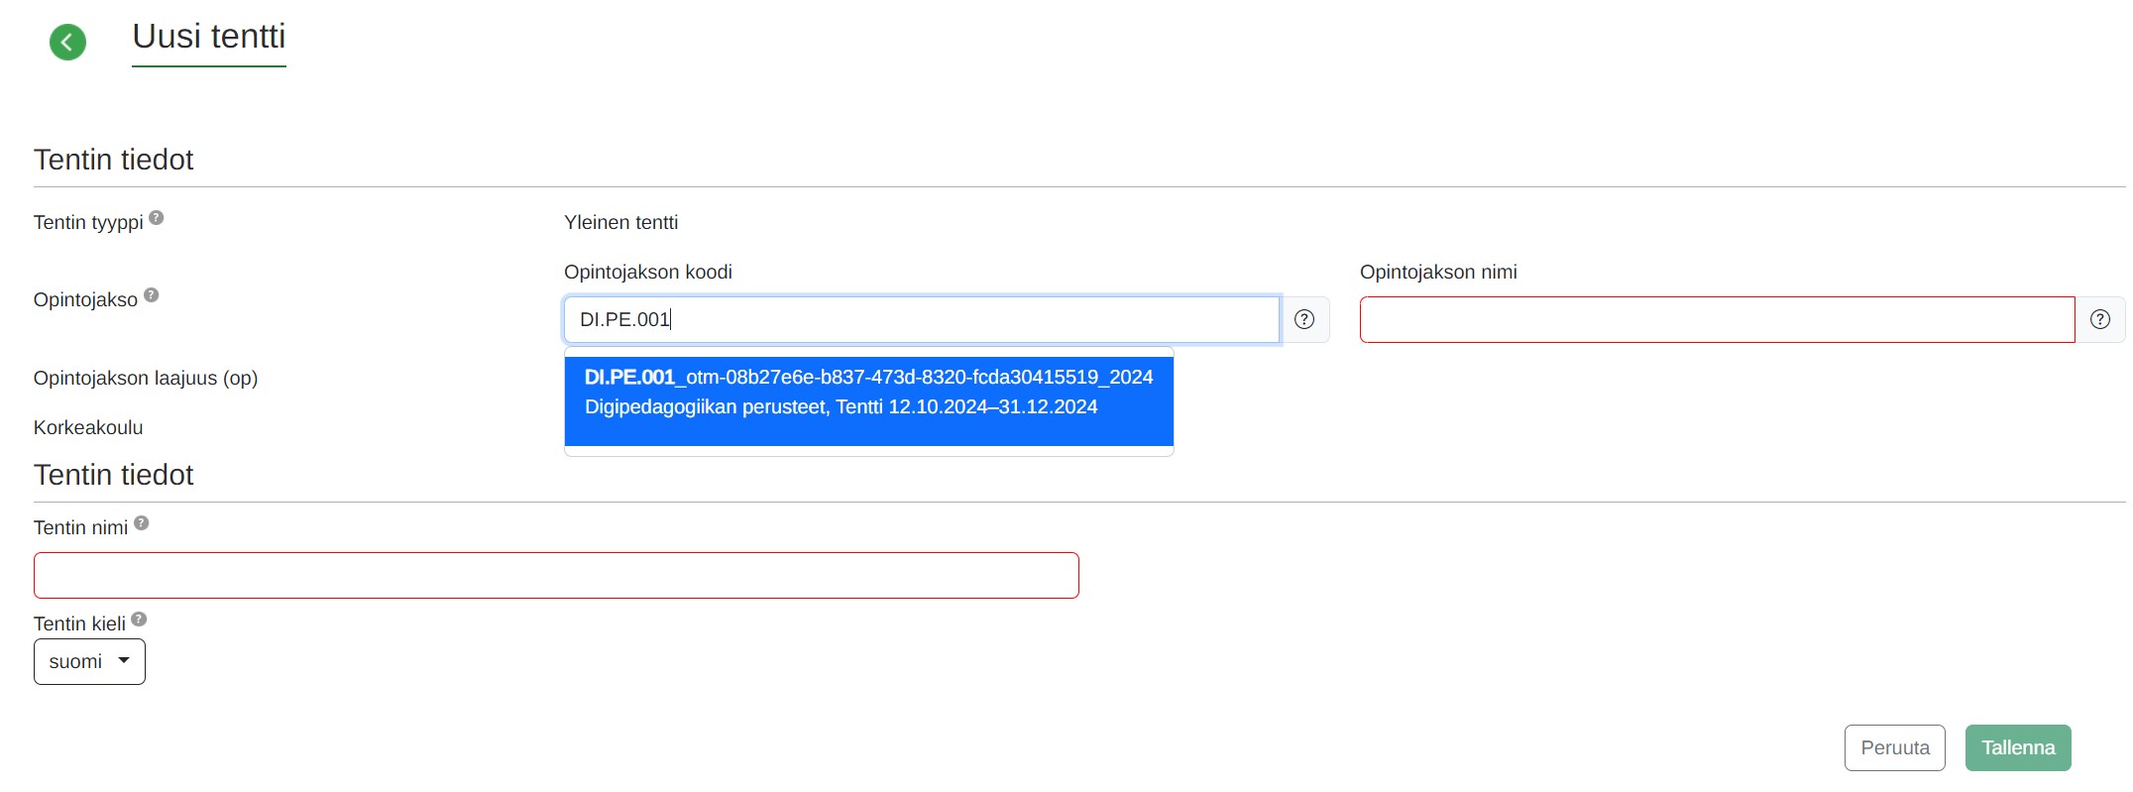Open help icon beside Opintojakso label
This screenshot has height=792, width=2133.
pos(152,295)
